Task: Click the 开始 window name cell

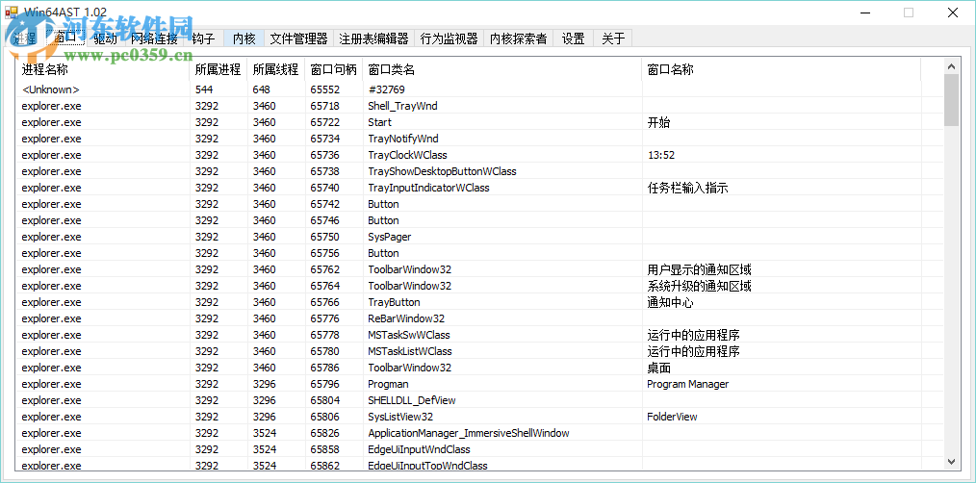Action: [659, 122]
